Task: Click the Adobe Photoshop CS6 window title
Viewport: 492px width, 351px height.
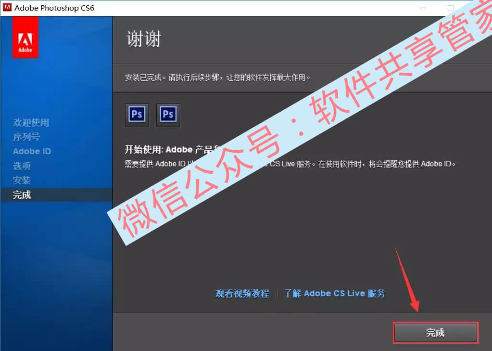Action: (x=54, y=8)
